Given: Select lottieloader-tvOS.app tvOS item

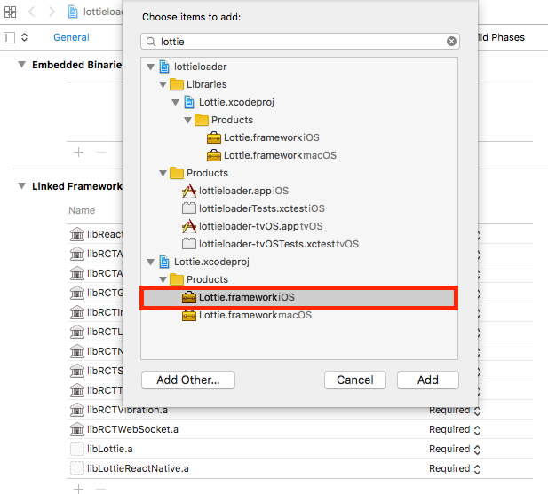Looking at the screenshot, I should [x=252, y=226].
